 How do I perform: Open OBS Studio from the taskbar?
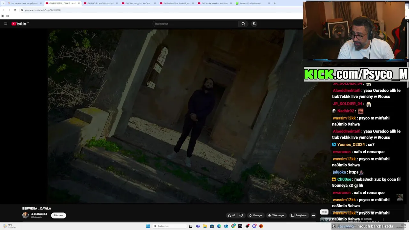(247, 226)
